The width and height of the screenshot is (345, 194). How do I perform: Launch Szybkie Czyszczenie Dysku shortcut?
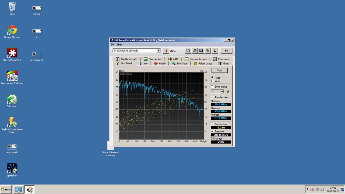coord(12,125)
